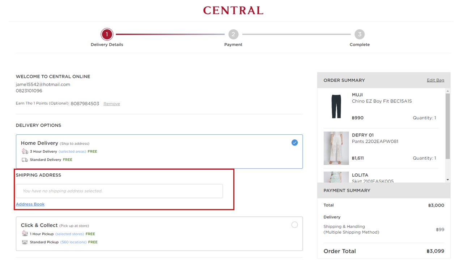Select step 2 Payment circle
The height and width of the screenshot is (260, 463).
(233, 34)
